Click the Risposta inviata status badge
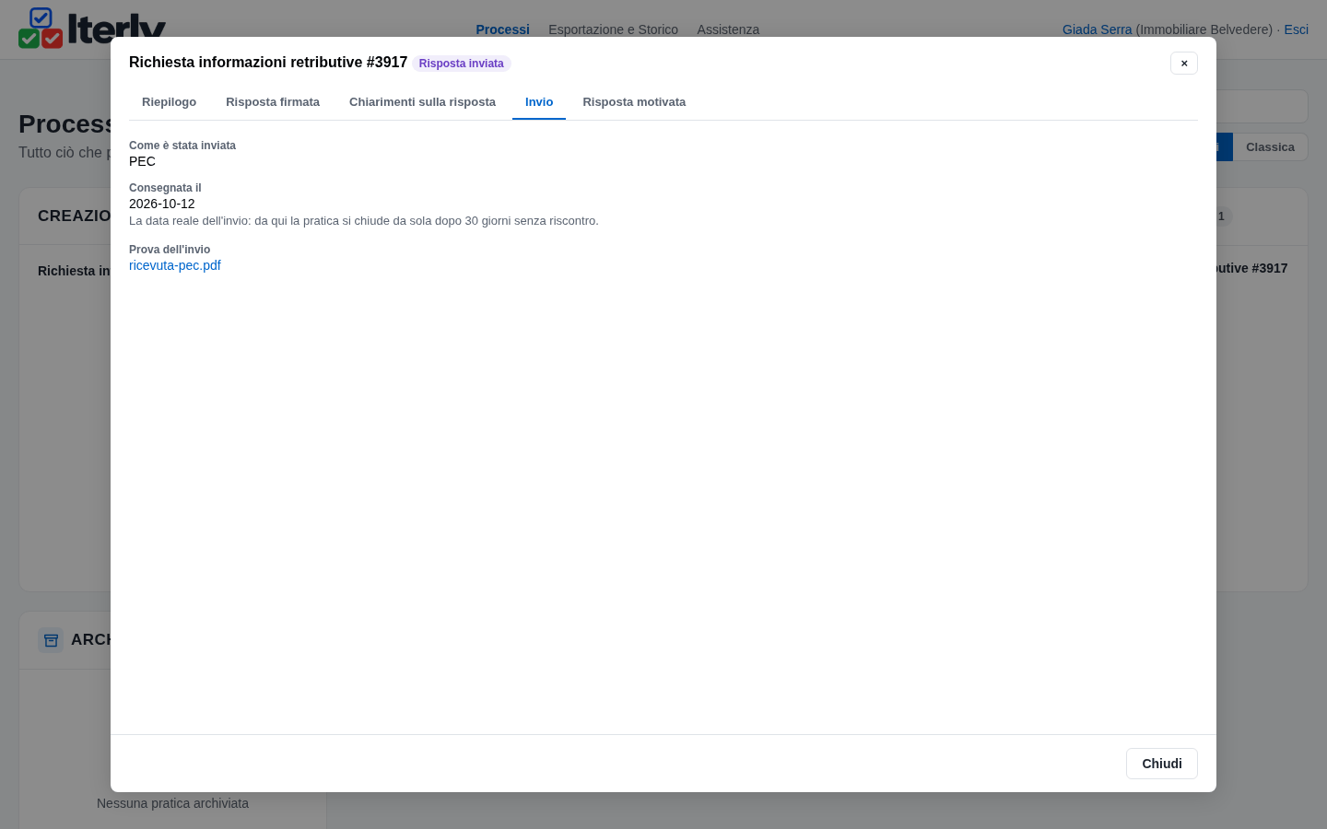This screenshot has height=829, width=1327. 461,64
